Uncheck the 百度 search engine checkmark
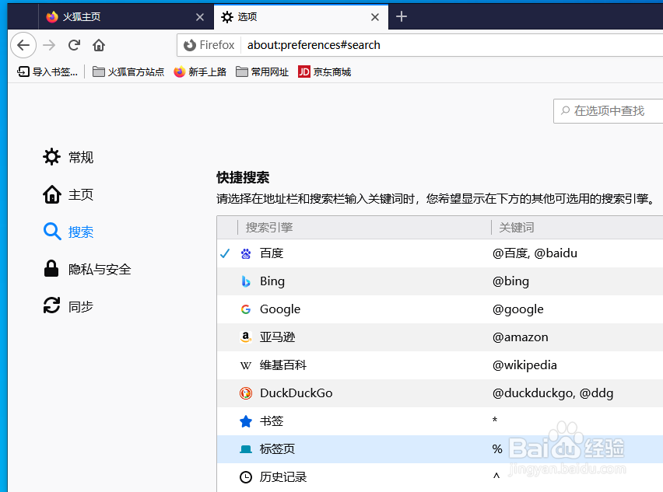 [225, 253]
